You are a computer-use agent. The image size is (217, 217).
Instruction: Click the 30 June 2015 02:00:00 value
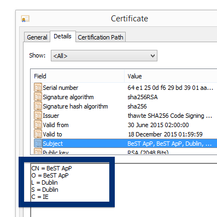(158, 125)
